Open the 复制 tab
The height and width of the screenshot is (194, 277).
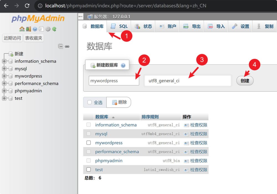[x=265, y=26]
